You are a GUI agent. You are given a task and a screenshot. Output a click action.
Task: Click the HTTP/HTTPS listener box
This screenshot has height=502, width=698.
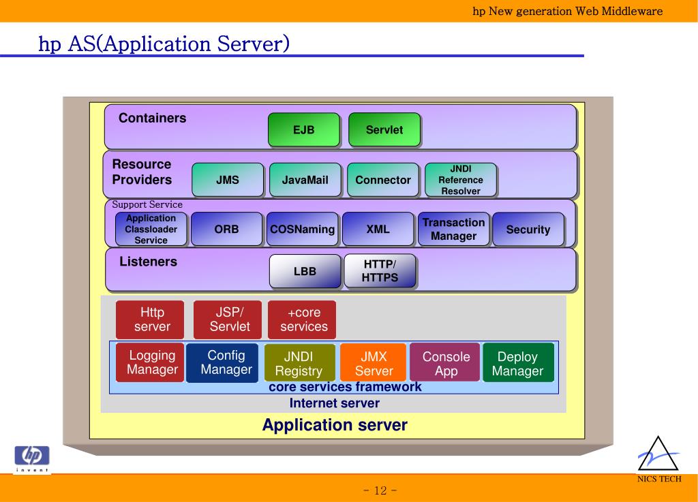coord(380,271)
